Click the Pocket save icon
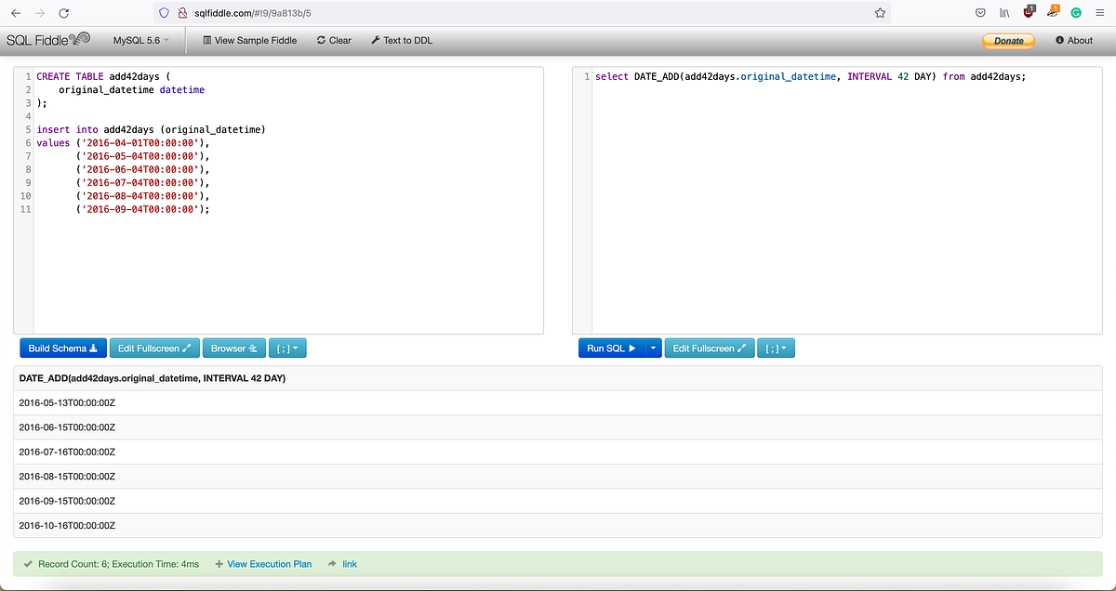This screenshot has height=591, width=1116. tap(979, 13)
